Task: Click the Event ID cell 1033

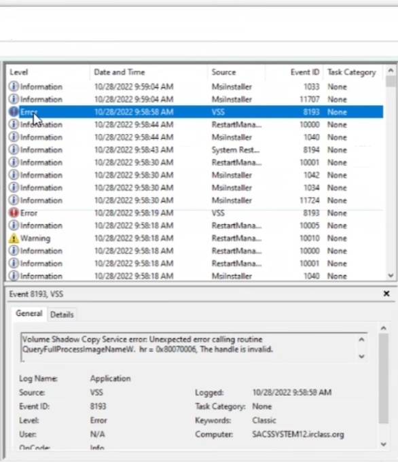Action: [311, 87]
